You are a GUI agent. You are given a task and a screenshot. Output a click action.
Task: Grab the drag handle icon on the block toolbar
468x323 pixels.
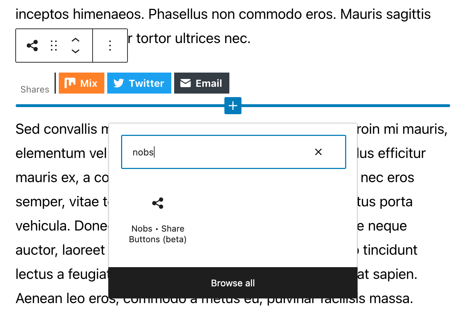pyautogui.click(x=54, y=46)
